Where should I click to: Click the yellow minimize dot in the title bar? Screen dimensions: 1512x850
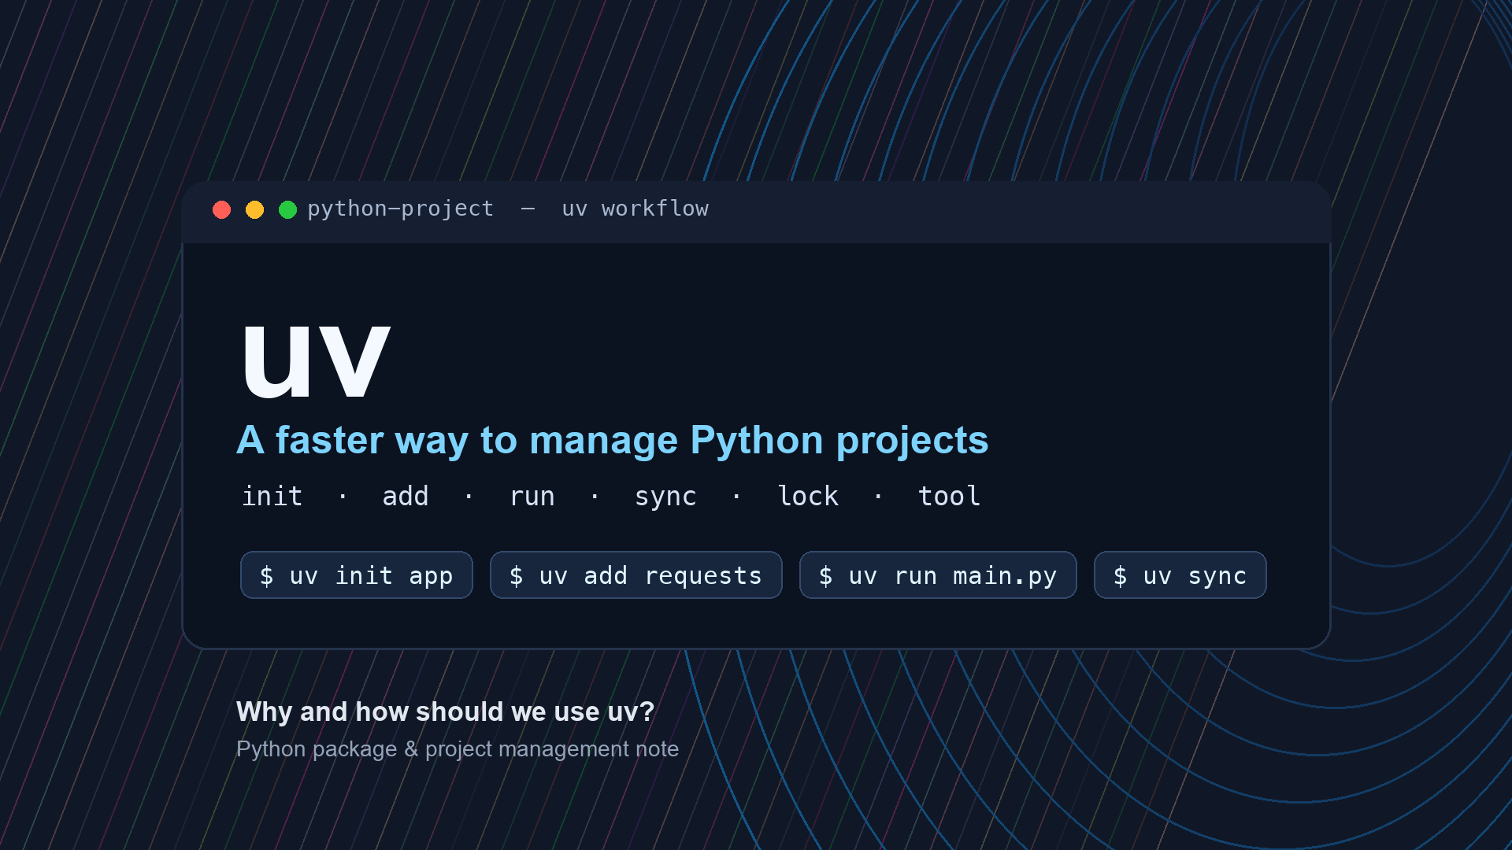(x=254, y=209)
